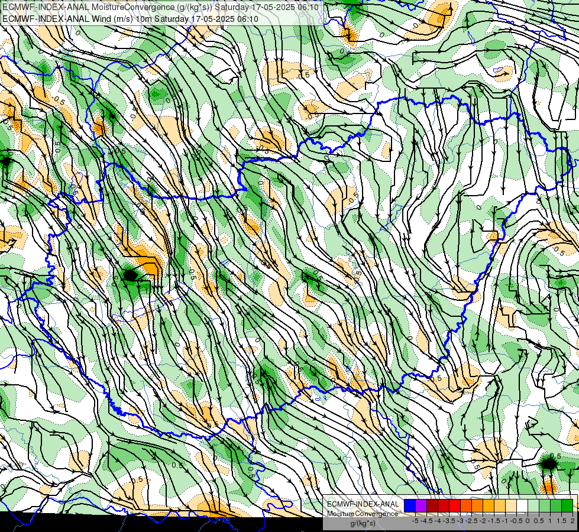Pick the red swatch between -4 and -3.5
This screenshot has width=579, height=532.
(444, 505)
